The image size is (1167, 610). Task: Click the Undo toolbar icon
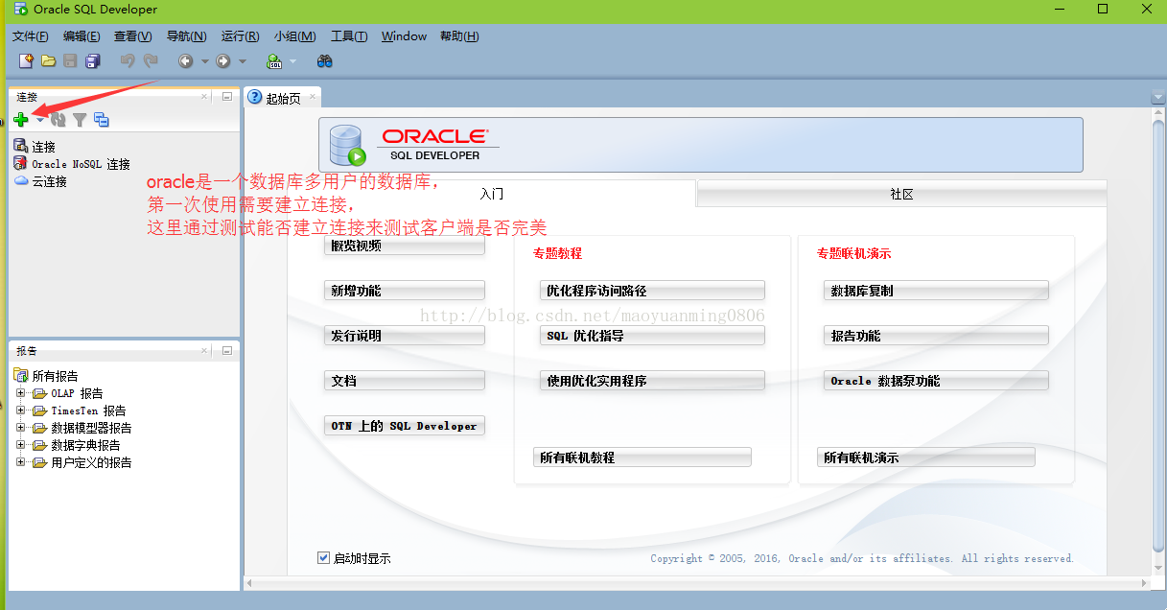pos(127,60)
